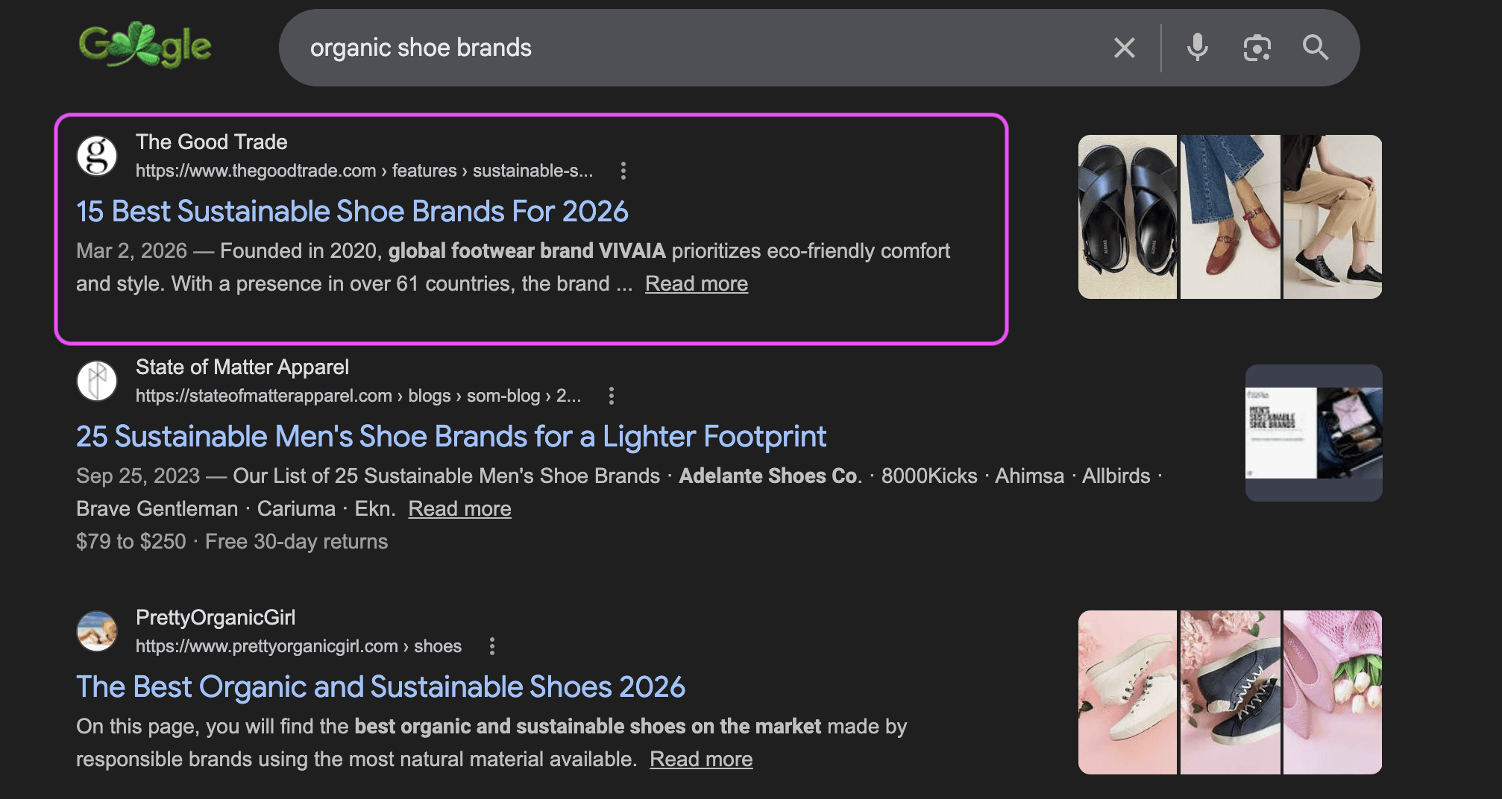Click the magnifying glass search icon
The width and height of the screenshot is (1502, 799).
(x=1316, y=48)
